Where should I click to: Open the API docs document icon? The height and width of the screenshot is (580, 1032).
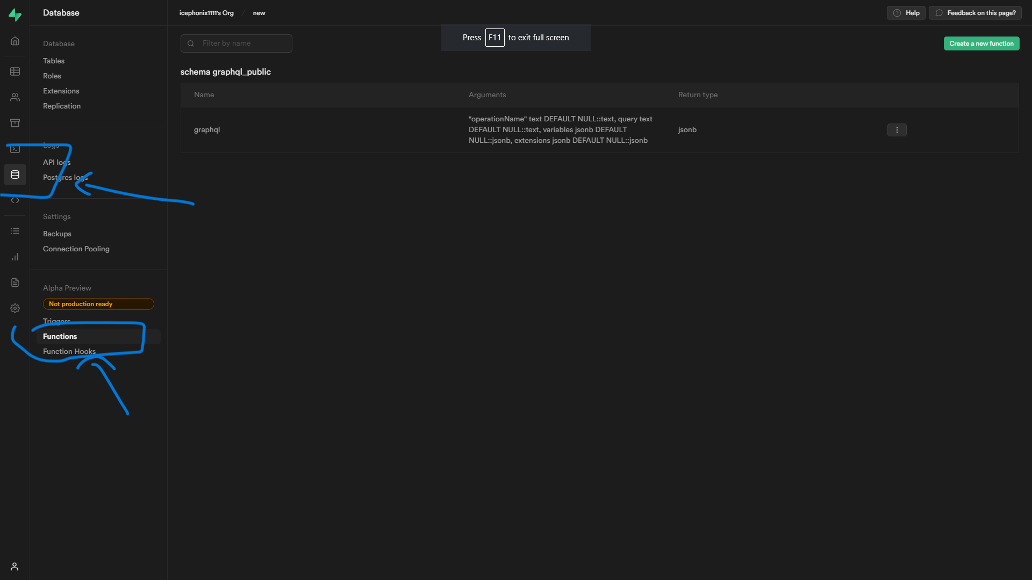[15, 282]
